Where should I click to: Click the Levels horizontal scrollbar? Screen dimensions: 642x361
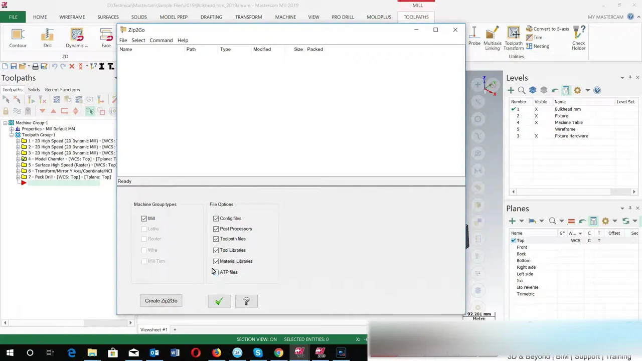pos(573,192)
